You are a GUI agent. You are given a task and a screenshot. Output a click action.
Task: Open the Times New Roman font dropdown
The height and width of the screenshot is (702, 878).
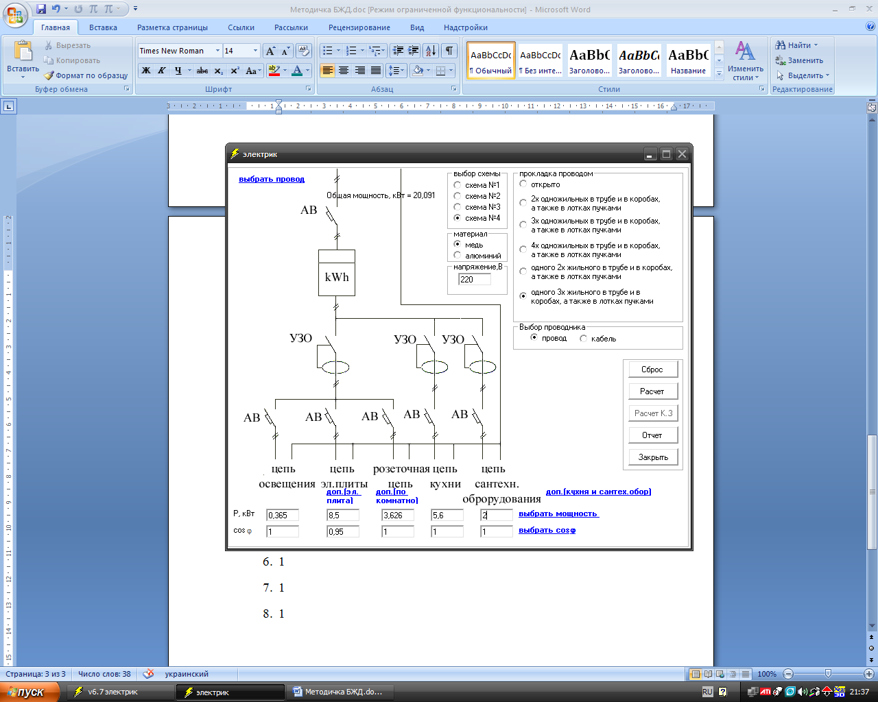pyautogui.click(x=217, y=51)
